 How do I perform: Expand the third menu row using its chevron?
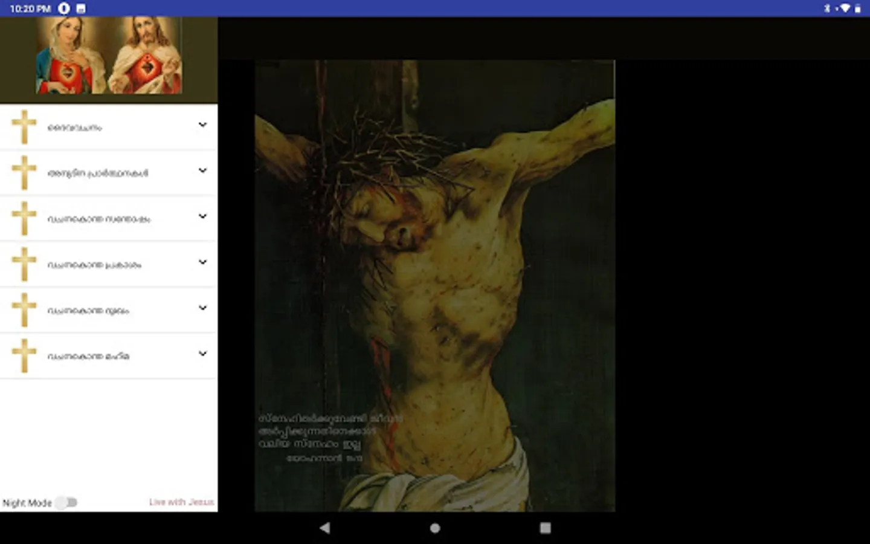tap(202, 216)
